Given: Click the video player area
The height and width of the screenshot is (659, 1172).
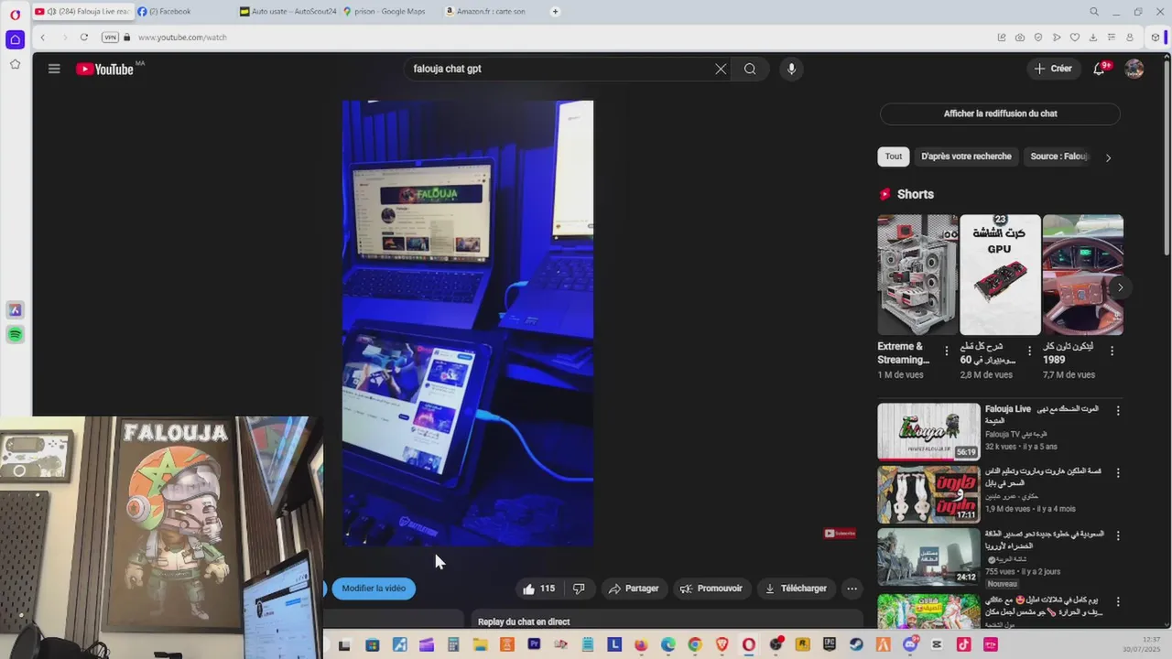Looking at the screenshot, I should [x=468, y=323].
